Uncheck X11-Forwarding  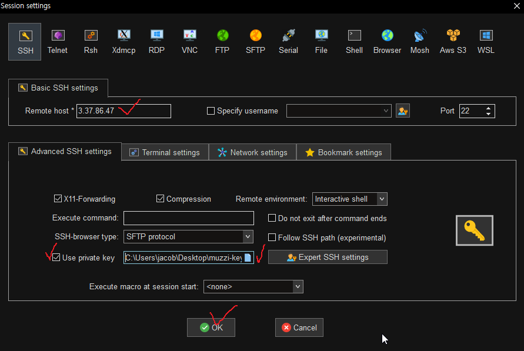[58, 199]
